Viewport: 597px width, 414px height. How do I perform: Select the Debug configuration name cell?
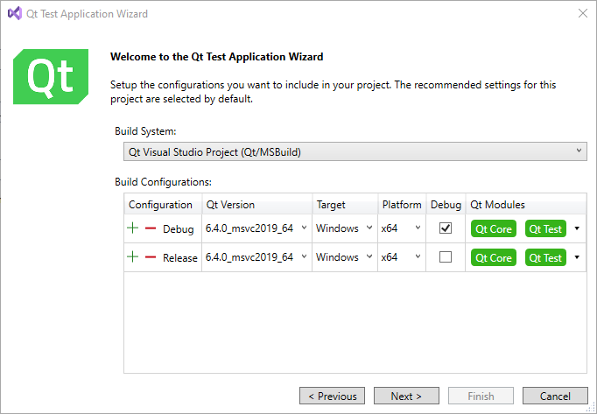[179, 229]
